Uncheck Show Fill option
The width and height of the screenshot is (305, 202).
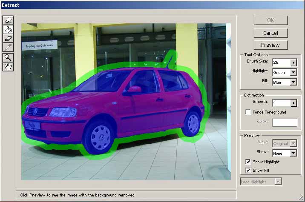click(x=248, y=170)
